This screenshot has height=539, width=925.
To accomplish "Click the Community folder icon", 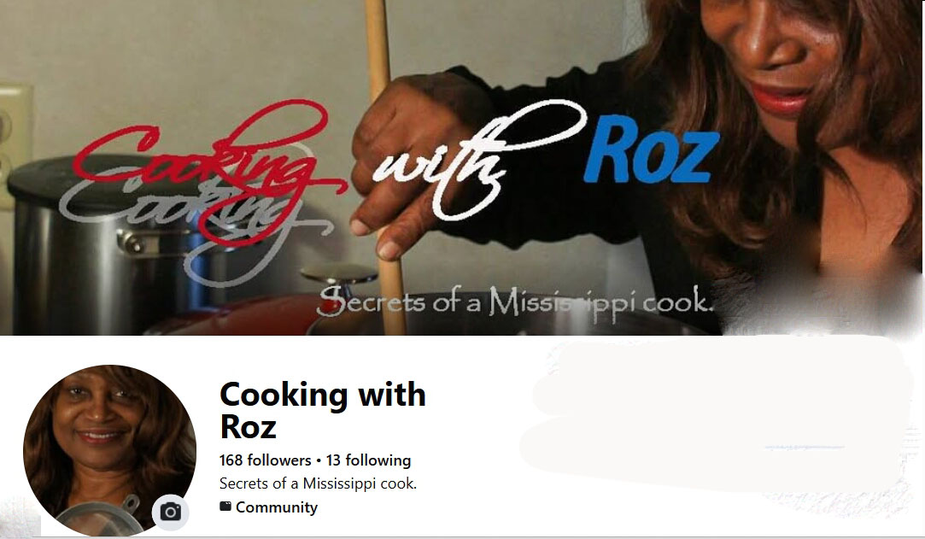I will point(225,507).
